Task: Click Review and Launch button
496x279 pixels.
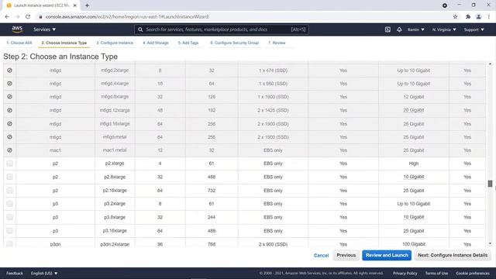Action: click(x=387, y=255)
